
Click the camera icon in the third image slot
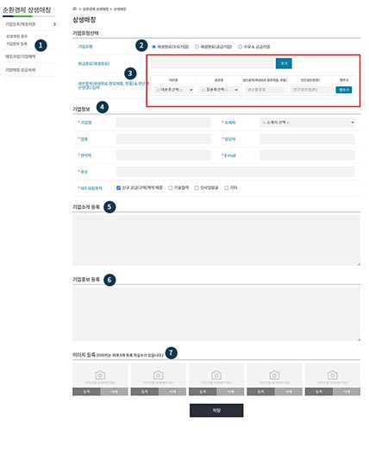click(x=216, y=375)
